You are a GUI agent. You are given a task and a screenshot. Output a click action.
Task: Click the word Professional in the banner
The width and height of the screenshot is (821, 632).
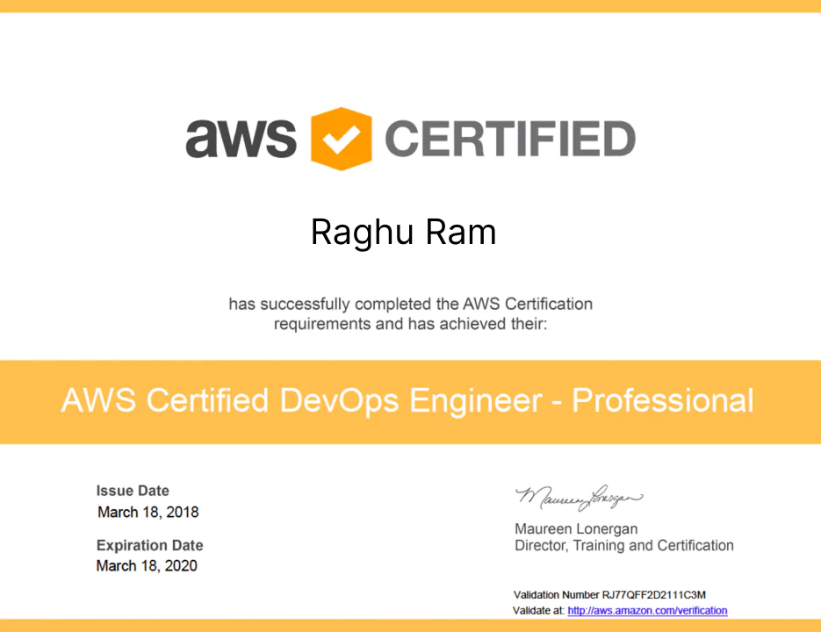point(663,401)
